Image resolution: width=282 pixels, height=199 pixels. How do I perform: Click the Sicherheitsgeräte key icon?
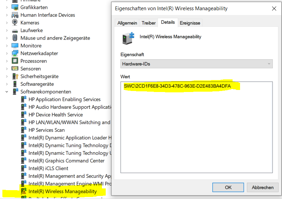click(15, 76)
